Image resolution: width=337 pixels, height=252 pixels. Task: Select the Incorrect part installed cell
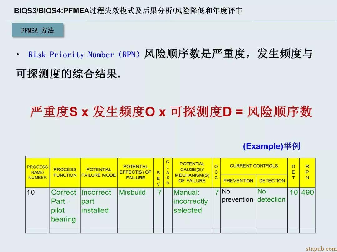[99, 208]
